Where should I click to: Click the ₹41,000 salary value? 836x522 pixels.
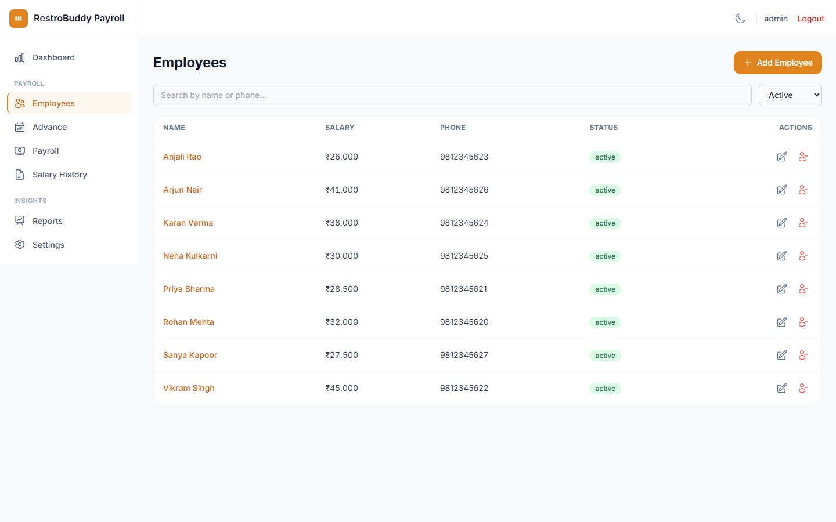point(341,190)
